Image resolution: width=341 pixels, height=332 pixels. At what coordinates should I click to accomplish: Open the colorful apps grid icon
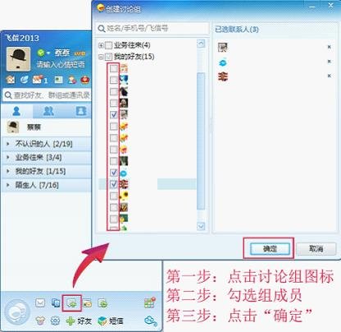[150, 302]
